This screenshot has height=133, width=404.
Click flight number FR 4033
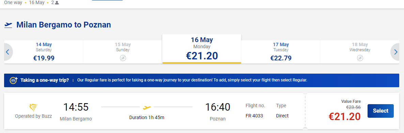(254, 116)
